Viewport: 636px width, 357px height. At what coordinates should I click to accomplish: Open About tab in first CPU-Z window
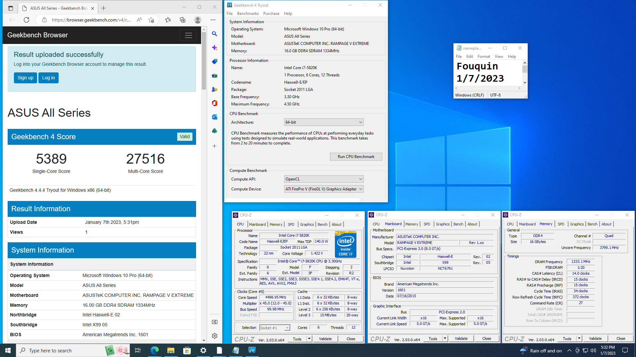pos(337,224)
